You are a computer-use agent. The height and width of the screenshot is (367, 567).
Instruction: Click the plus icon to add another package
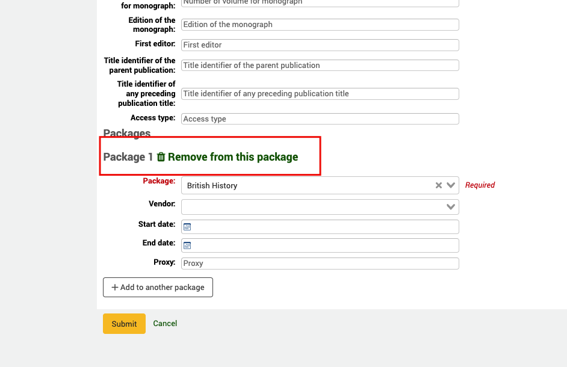click(x=114, y=287)
